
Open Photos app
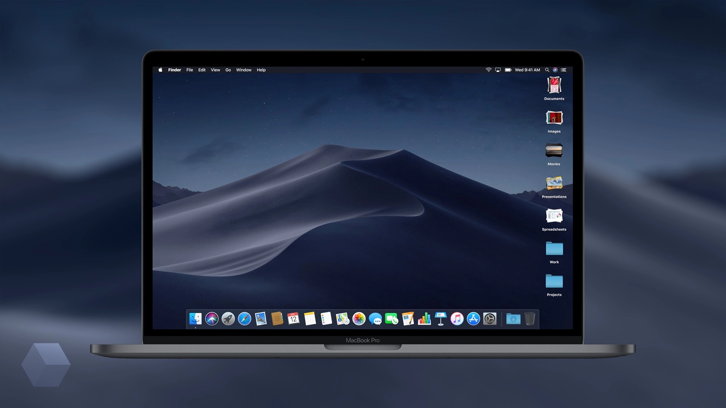tap(358, 319)
